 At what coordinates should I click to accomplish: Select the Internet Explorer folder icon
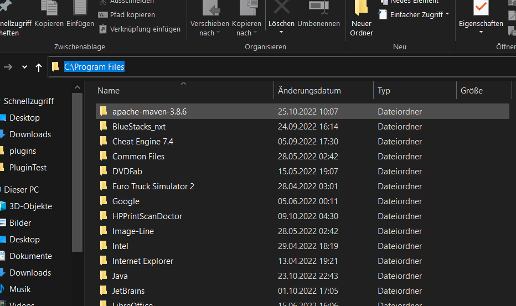click(x=104, y=261)
